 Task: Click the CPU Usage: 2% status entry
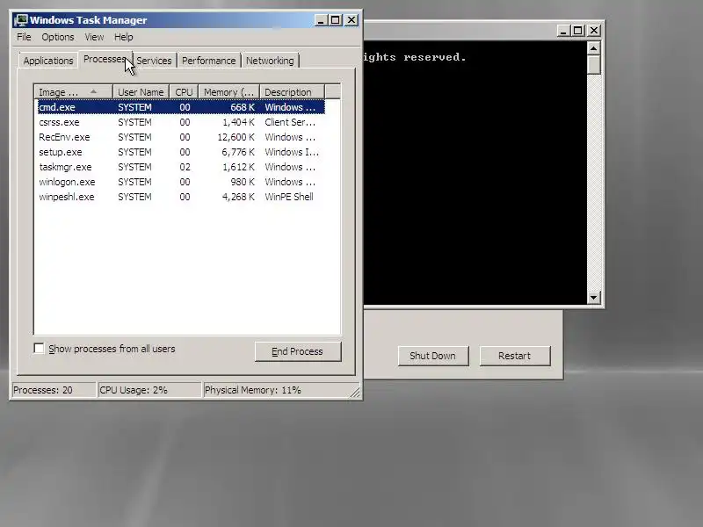149,390
